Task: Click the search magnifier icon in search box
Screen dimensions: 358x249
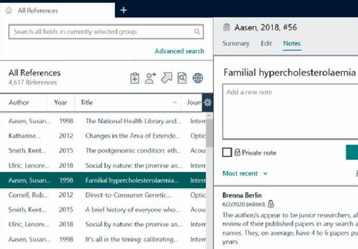Action: pyautogui.click(x=197, y=32)
